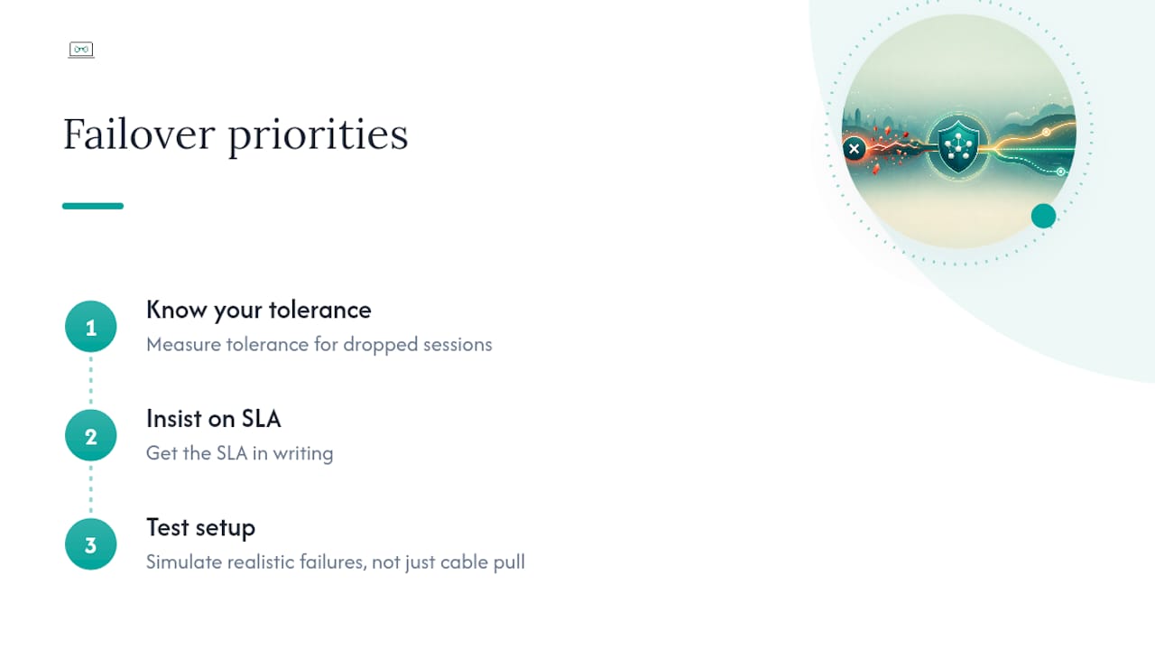Select the number 1 step circle
This screenshot has width=1155, height=650.
[x=91, y=327]
